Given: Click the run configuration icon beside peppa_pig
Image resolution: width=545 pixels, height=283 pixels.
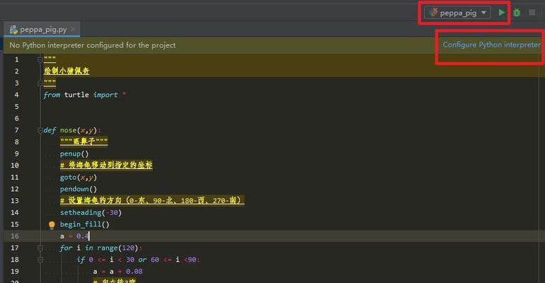Looking at the screenshot, I should 433,13.
